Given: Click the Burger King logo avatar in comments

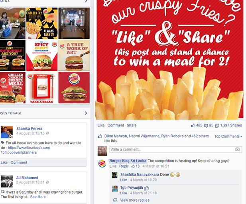Looking at the screenshot, I should 102,163.
